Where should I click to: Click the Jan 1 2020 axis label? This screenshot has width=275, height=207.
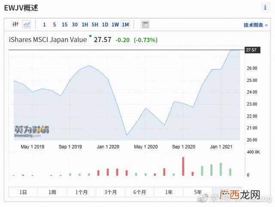click(108, 147)
